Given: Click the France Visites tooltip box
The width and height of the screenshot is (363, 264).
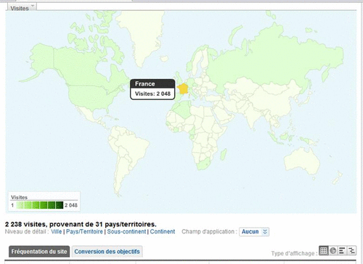Looking at the screenshot, I should 152,89.
